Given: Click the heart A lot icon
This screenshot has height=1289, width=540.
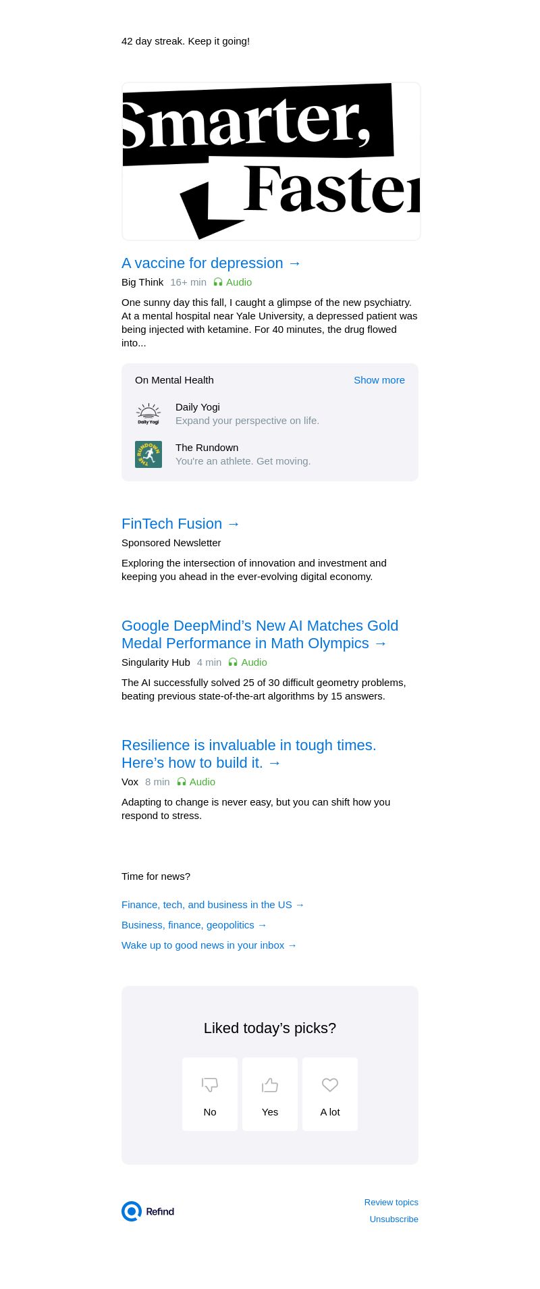Looking at the screenshot, I should pyautogui.click(x=330, y=1084).
